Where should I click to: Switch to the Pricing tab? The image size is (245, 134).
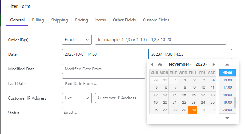[x=81, y=20]
